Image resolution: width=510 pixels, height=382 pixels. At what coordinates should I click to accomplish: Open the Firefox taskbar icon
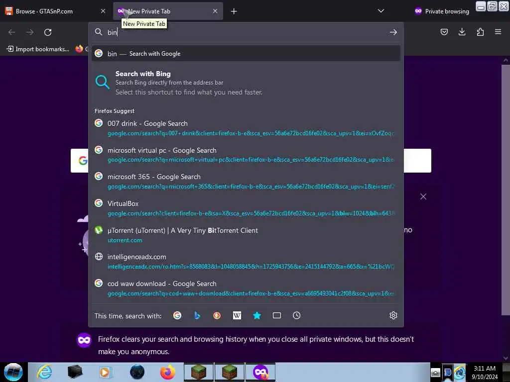tap(168, 372)
